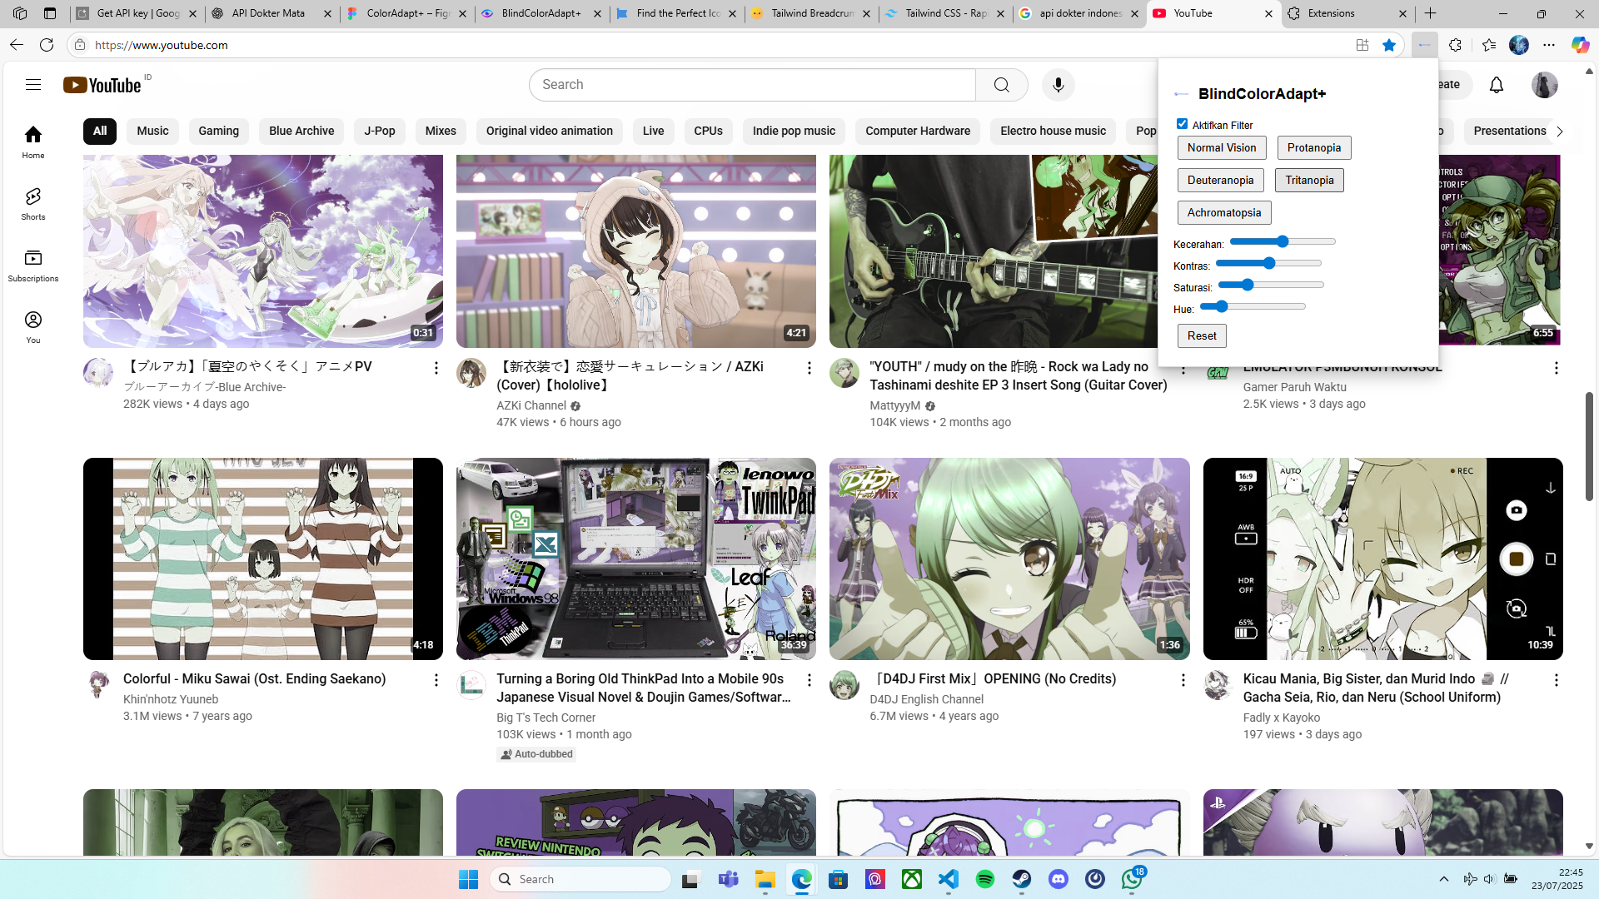Open WhatsApp from the taskbar
This screenshot has height=899, width=1599.
1132,879
